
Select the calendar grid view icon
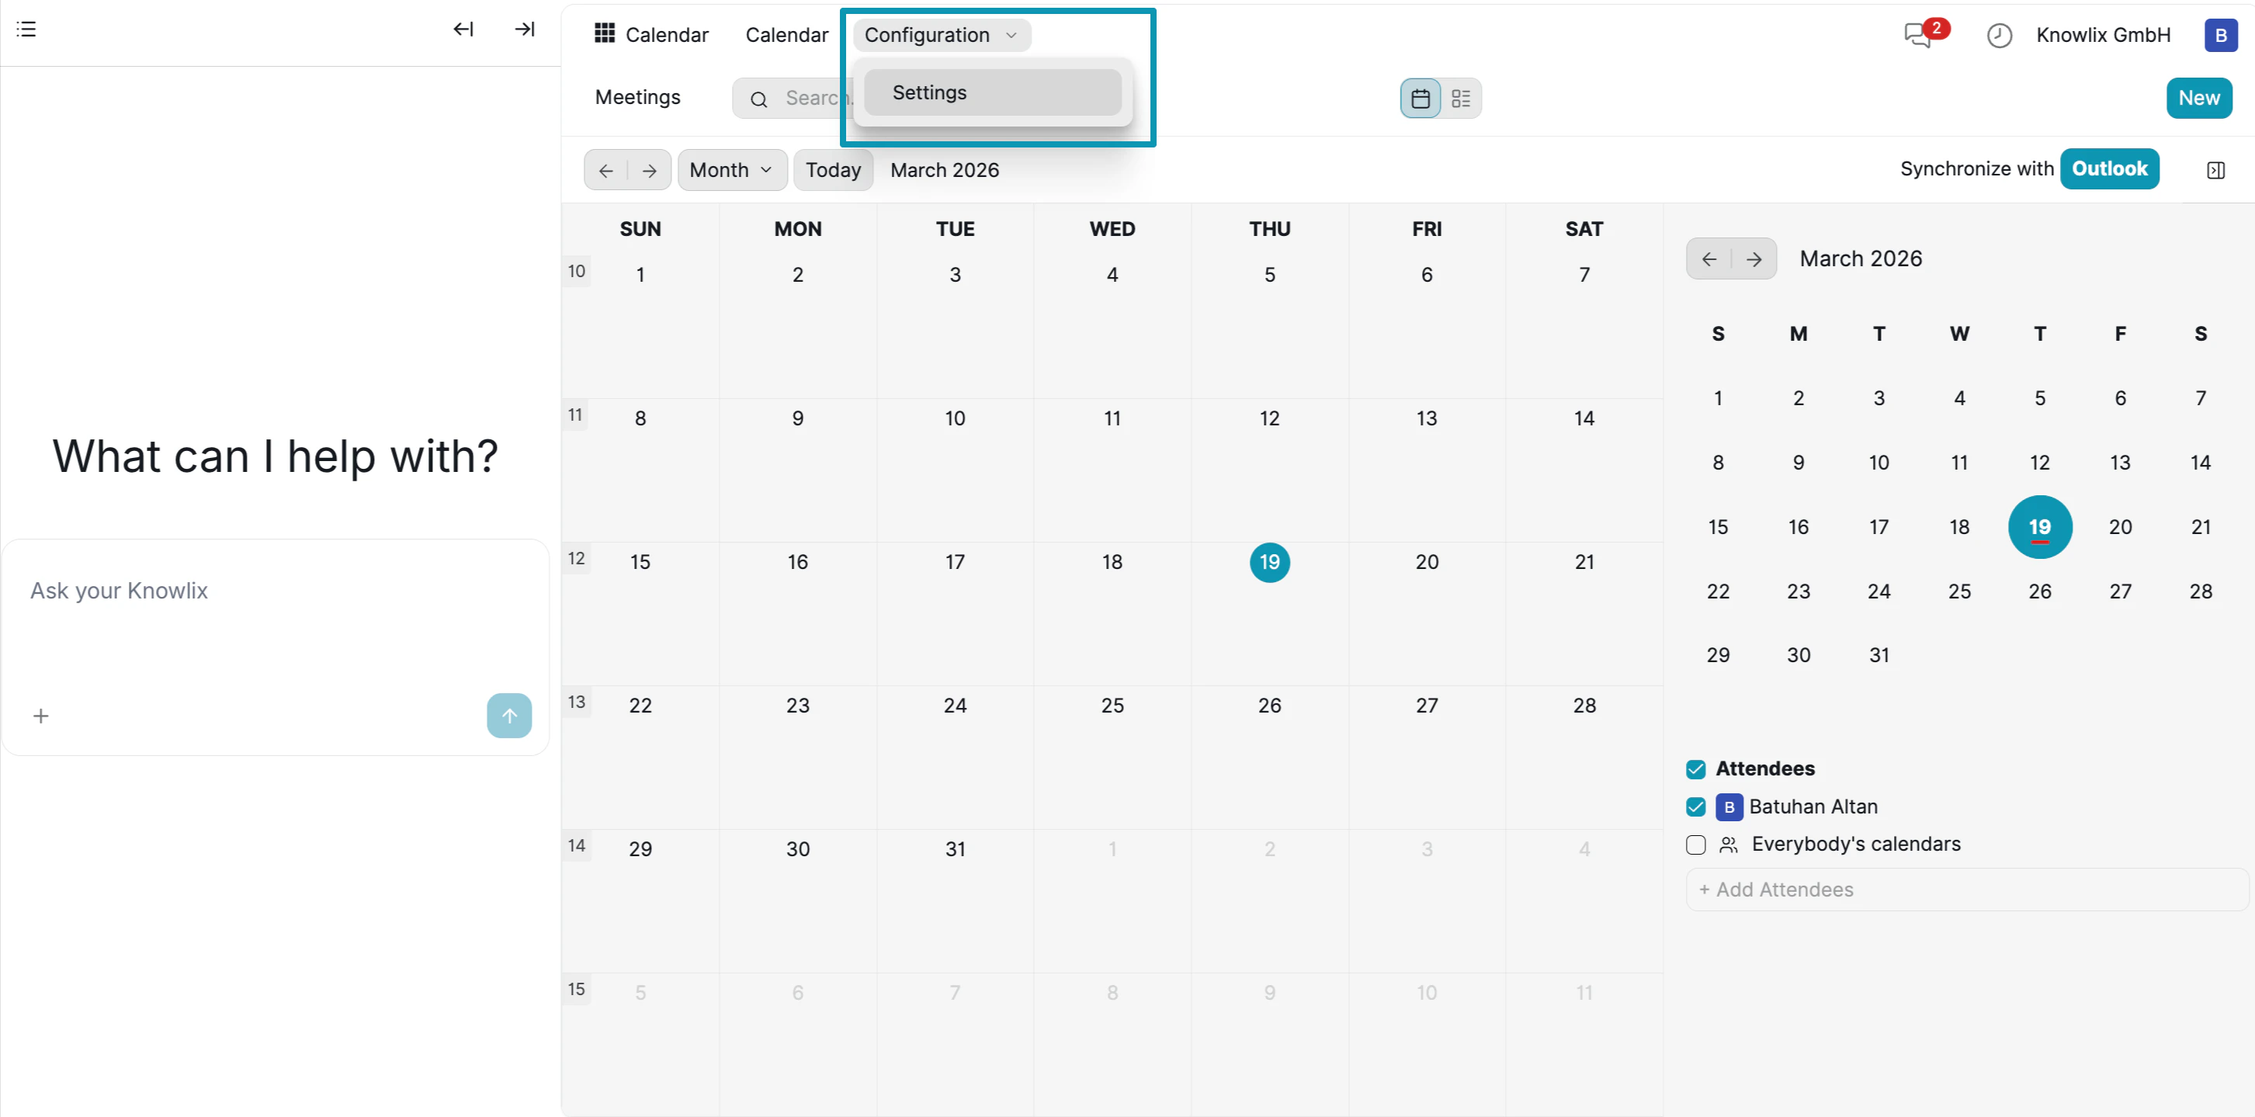[1420, 98]
